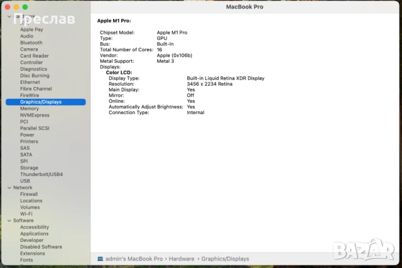Image resolution: width=402 pixels, height=268 pixels.
Task: Select NVMExpress in the sidebar
Action: pyautogui.click(x=35, y=115)
